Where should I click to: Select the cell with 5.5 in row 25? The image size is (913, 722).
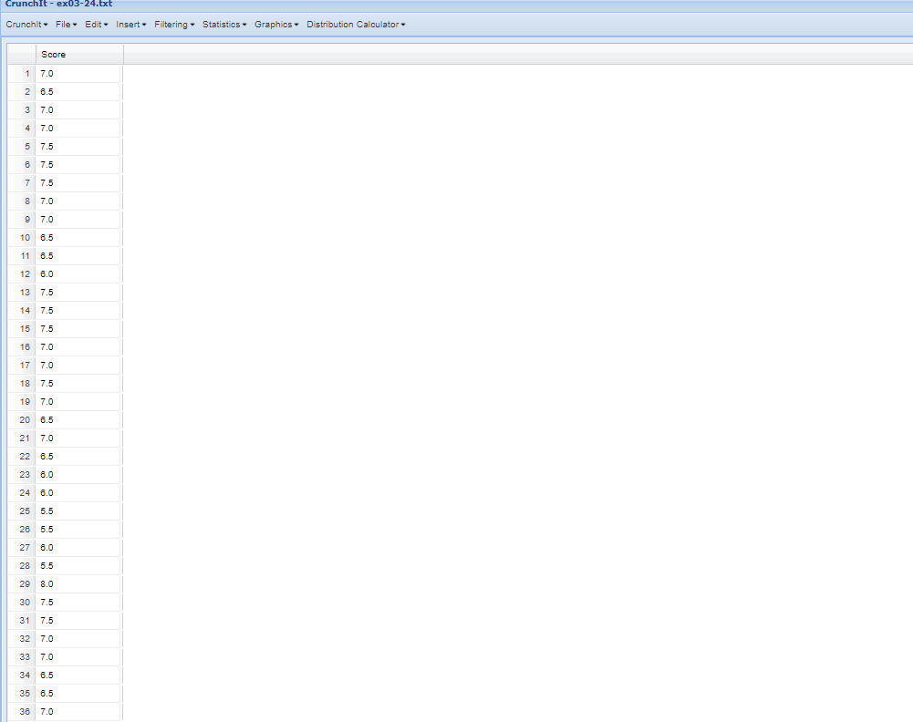[x=78, y=511]
